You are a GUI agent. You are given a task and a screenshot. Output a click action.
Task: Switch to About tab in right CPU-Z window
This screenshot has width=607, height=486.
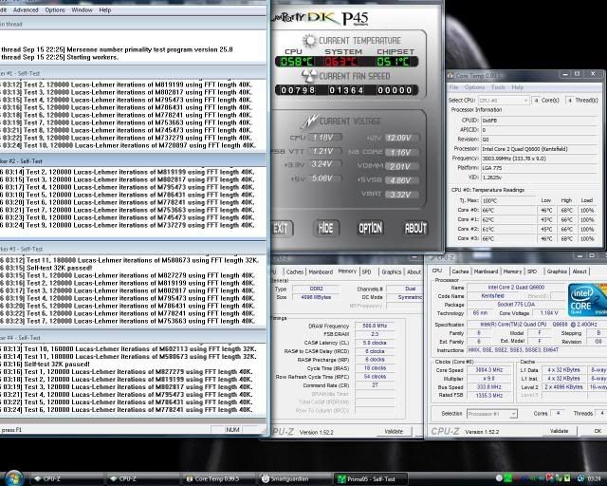coord(579,271)
